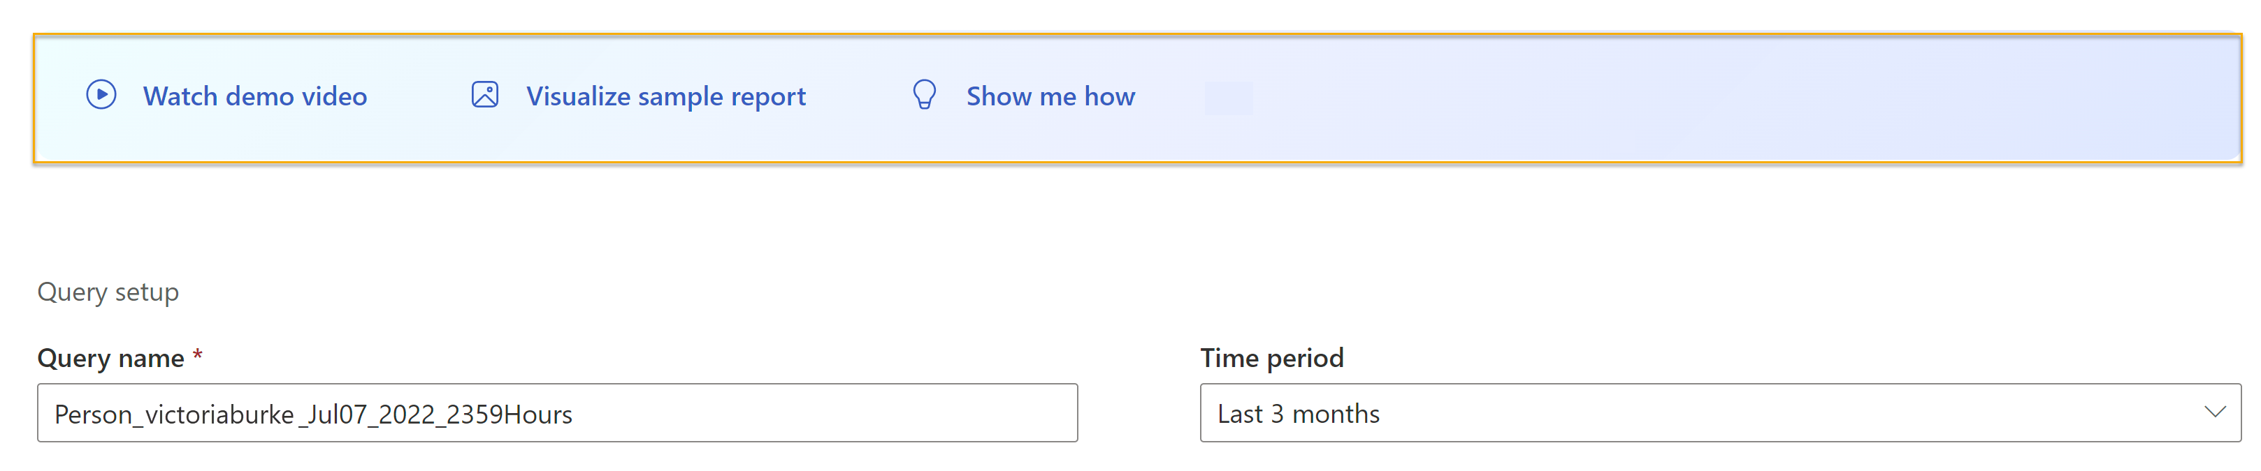Click the picture icon for sample report
This screenshot has width=2261, height=471.
484,95
